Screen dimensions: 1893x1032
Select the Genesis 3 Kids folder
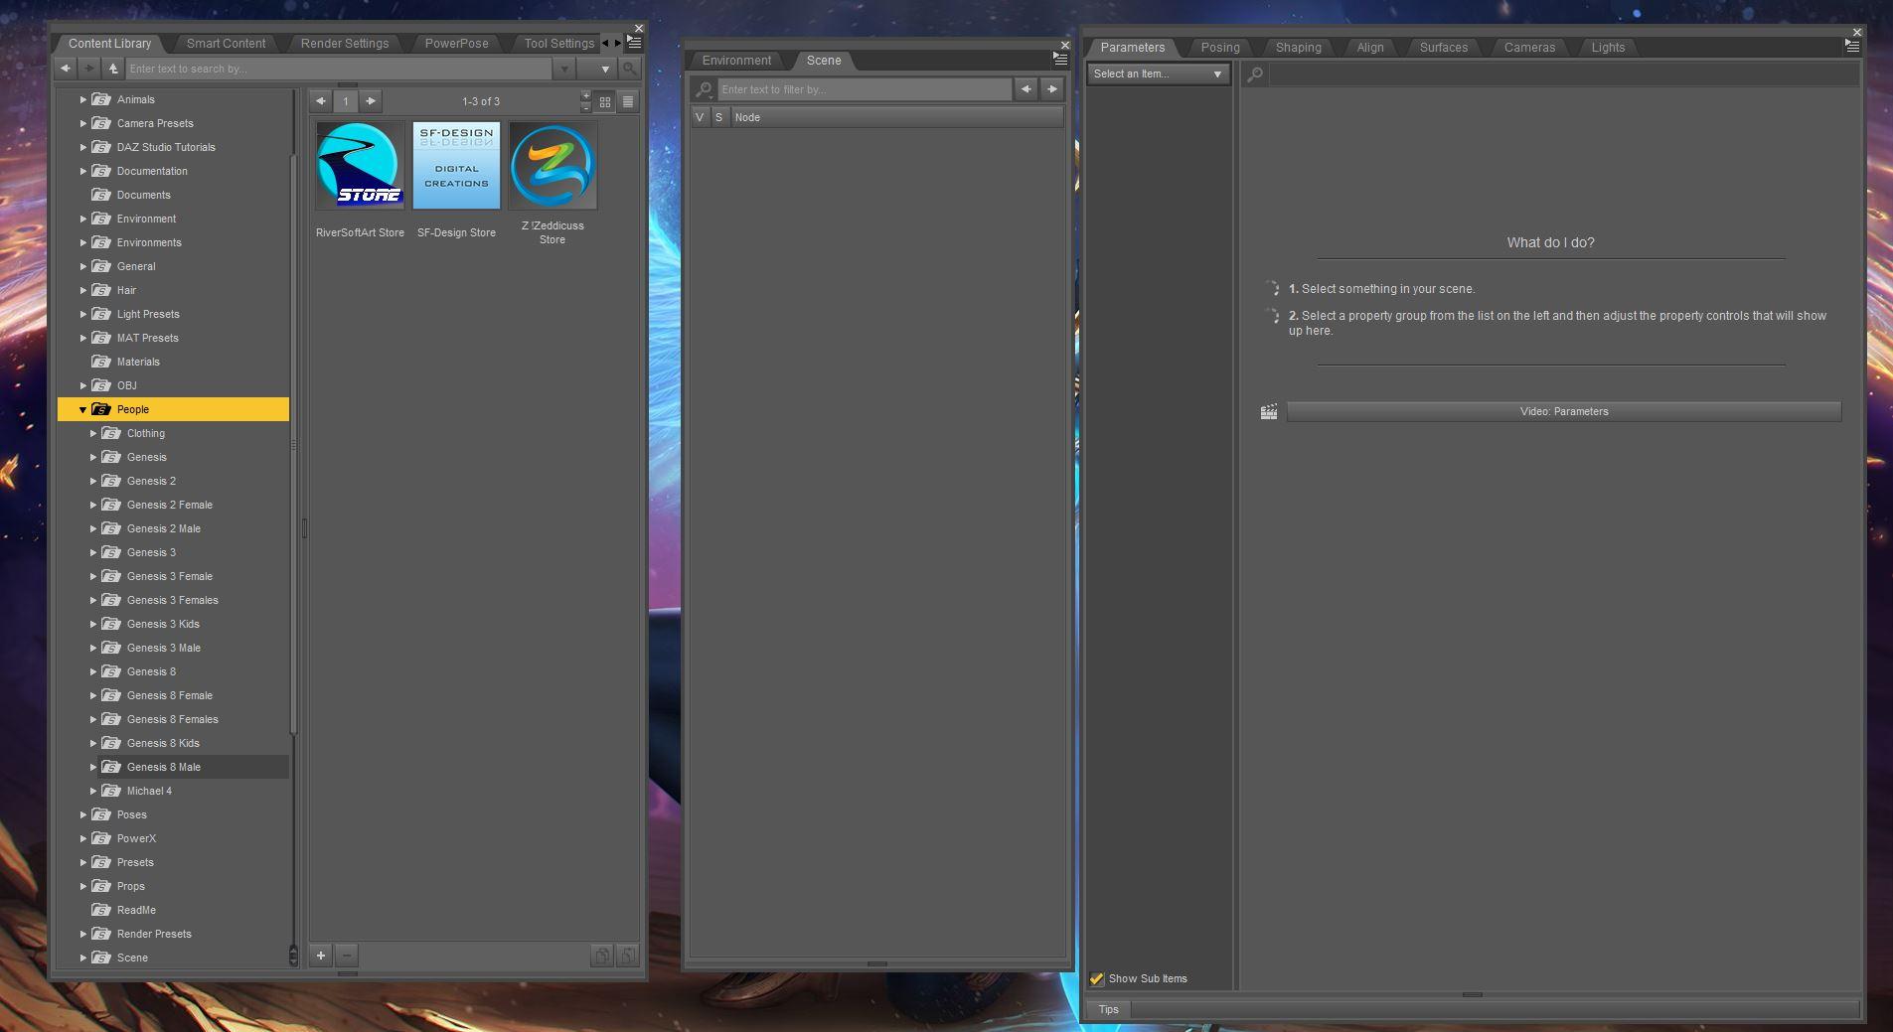click(163, 624)
